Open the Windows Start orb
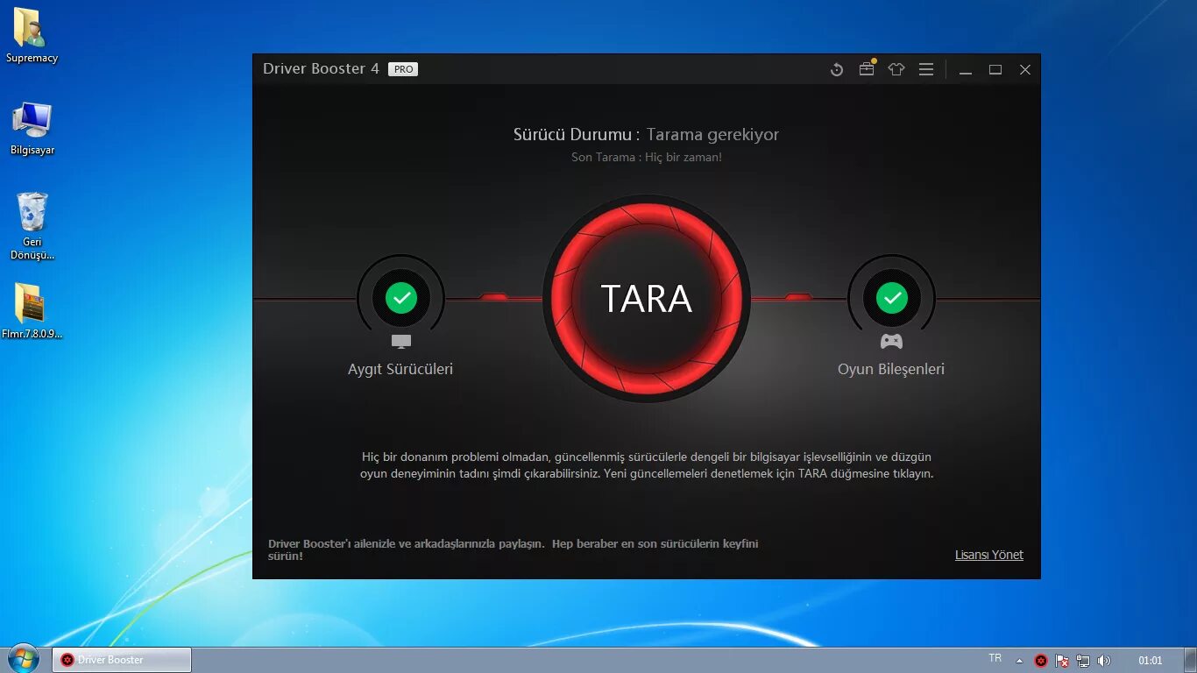 pos(24,659)
